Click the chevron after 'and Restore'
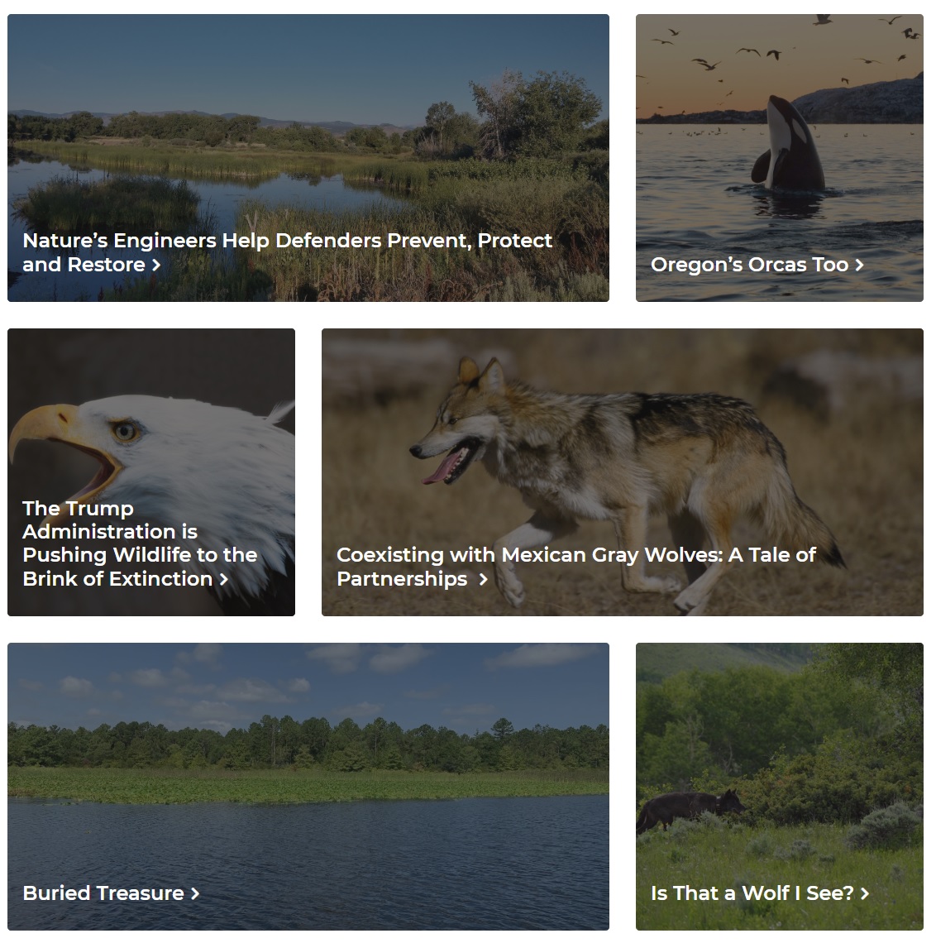The image size is (936, 943). pos(156,266)
